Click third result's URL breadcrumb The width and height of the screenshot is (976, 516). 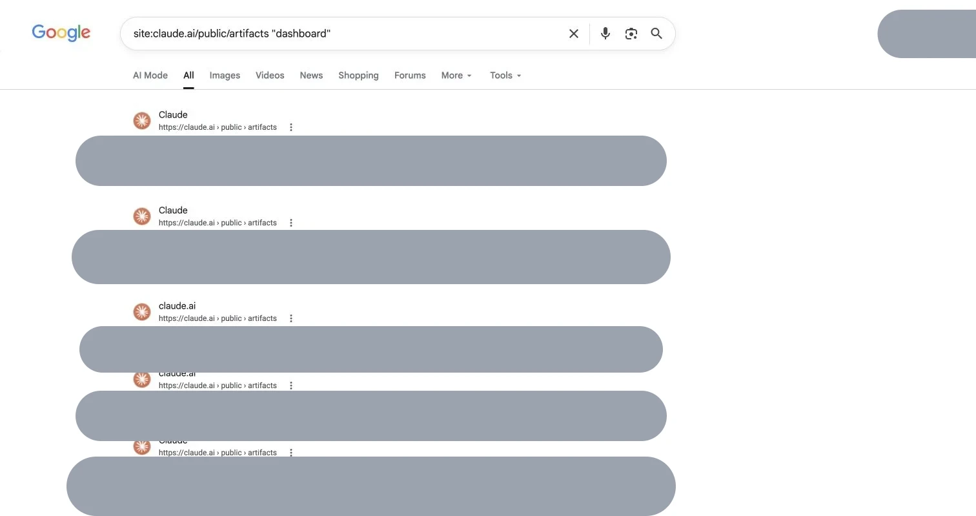(x=218, y=318)
